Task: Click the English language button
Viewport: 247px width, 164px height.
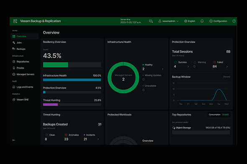Action: point(190,21)
